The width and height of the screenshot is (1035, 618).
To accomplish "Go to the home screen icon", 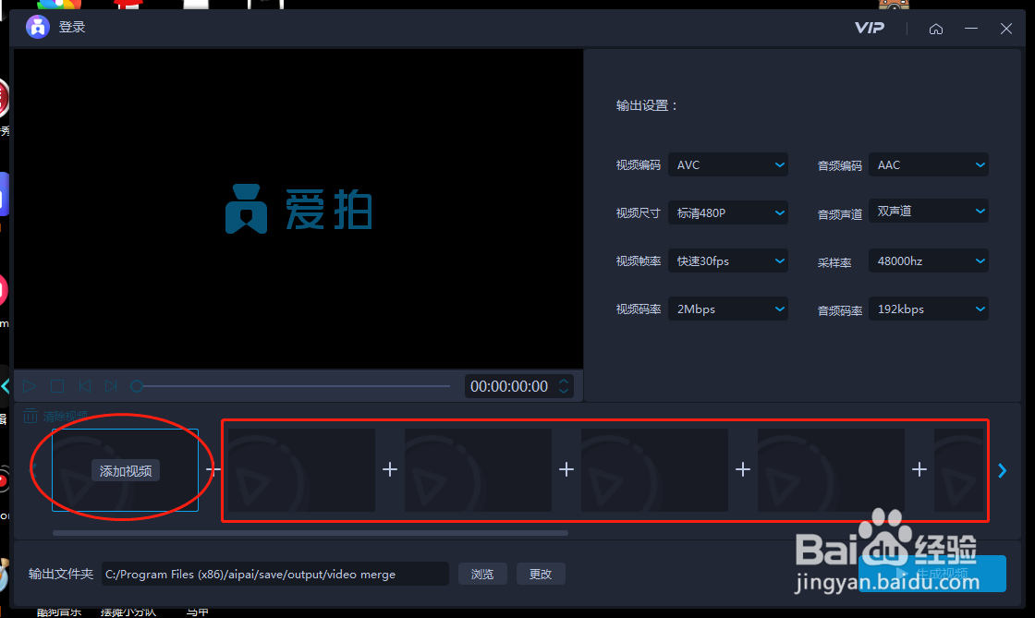I will coord(936,29).
